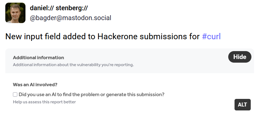
Task: Select the 'Additional information' heading
Action: [x=38, y=58]
